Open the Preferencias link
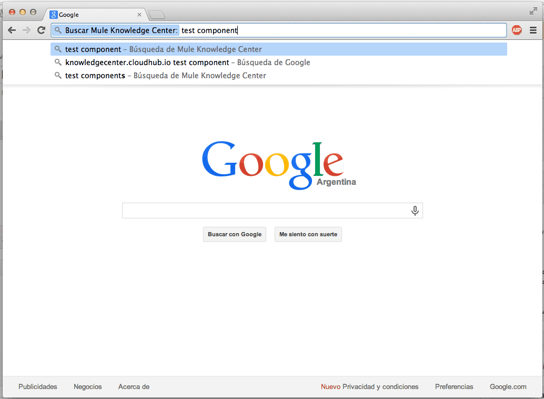This screenshot has width=544, height=399. [454, 386]
